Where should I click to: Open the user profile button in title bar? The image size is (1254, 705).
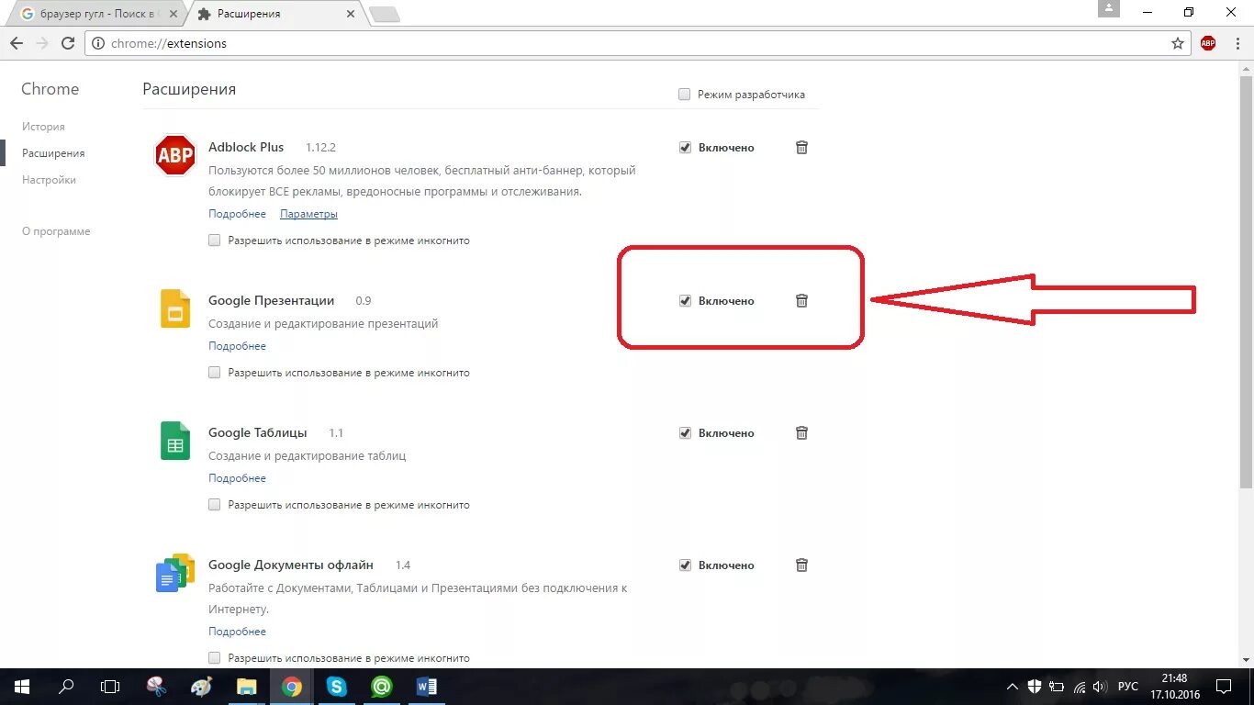(1109, 9)
